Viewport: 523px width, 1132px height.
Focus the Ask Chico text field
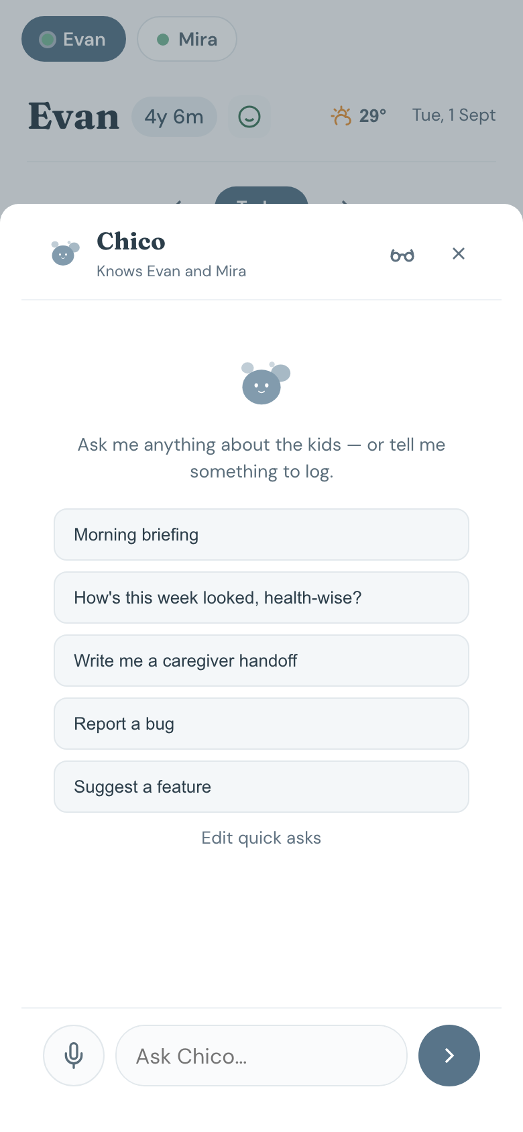[x=261, y=1056]
